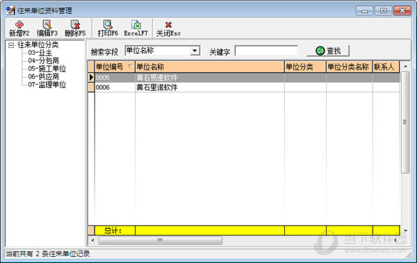
Task: Click the horizontal scrollbar left arrow
Action: (x=93, y=240)
